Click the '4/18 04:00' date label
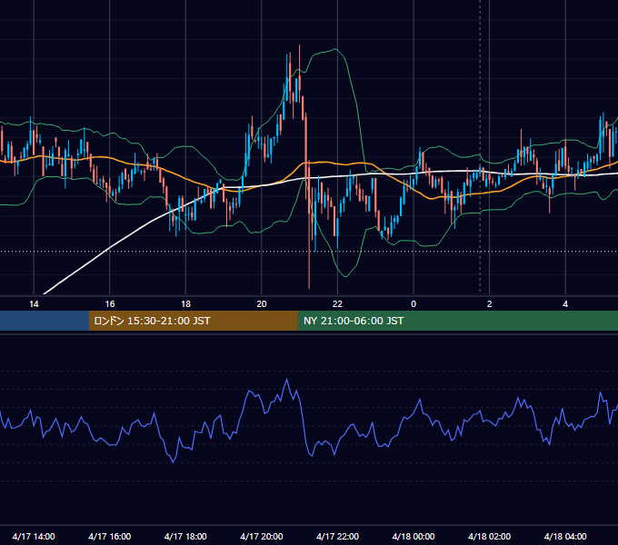The height and width of the screenshot is (545, 618). 565,536
